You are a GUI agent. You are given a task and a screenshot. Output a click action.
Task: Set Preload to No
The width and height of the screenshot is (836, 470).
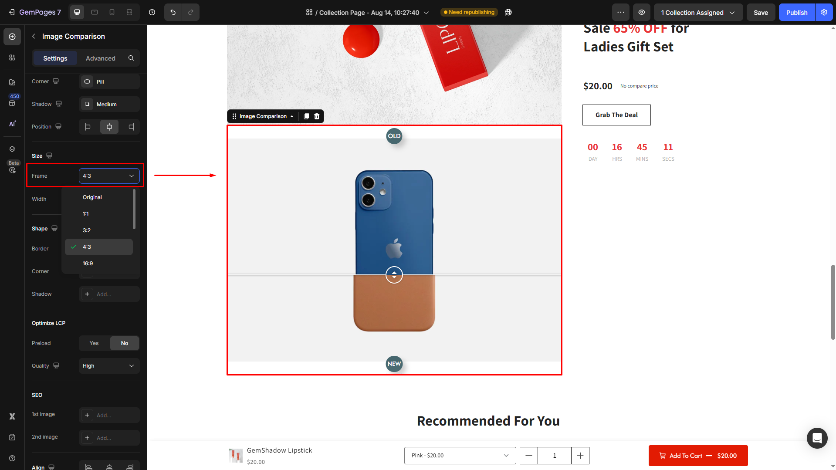125,343
